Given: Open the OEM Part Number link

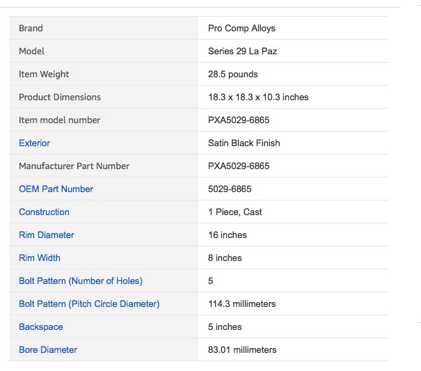Looking at the screenshot, I should tap(56, 189).
